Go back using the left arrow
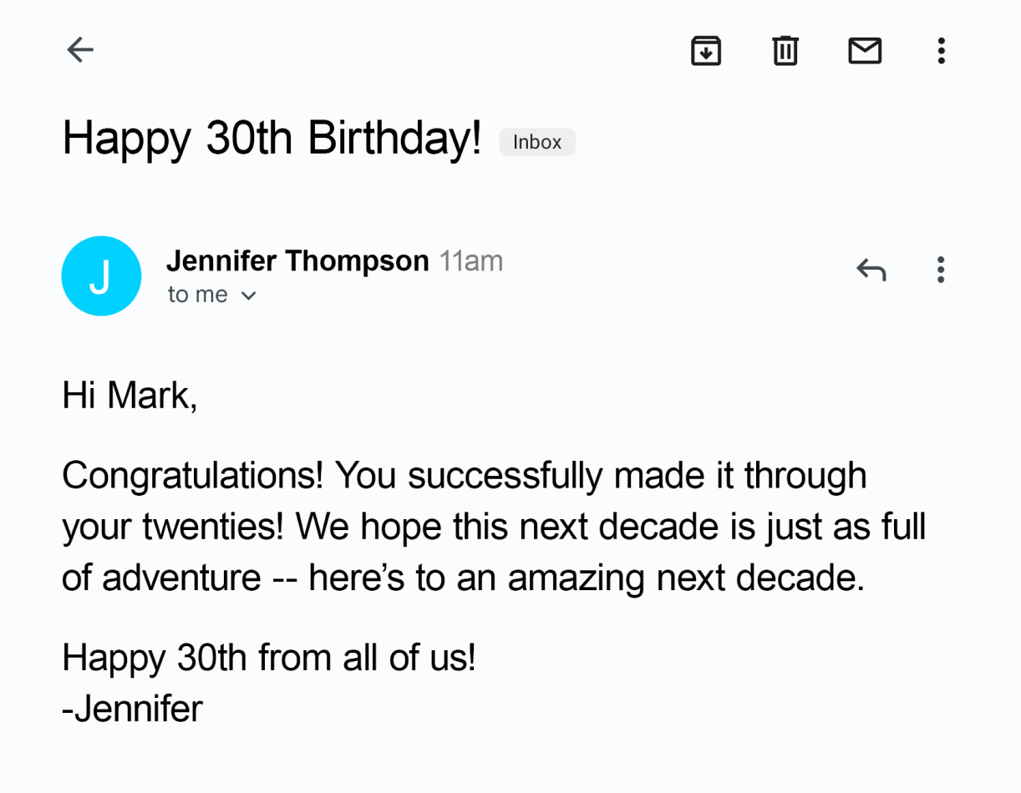The height and width of the screenshot is (793, 1021). (80, 50)
